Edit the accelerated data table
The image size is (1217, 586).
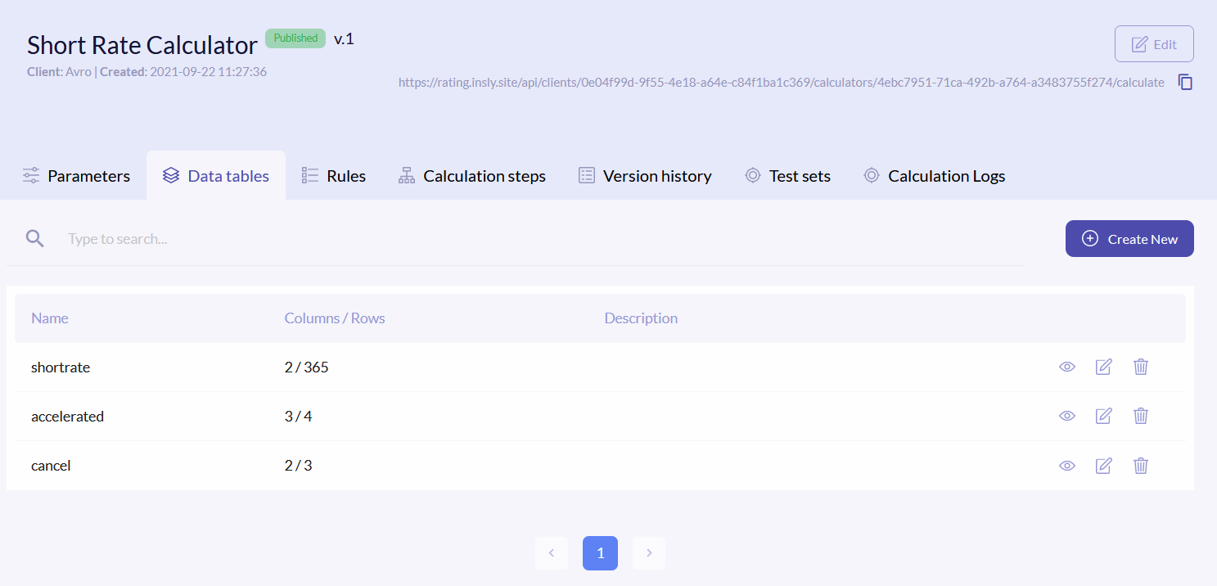1103,417
